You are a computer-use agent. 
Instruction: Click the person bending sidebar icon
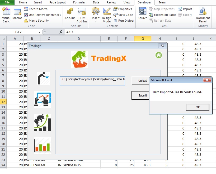[x=44, y=78]
